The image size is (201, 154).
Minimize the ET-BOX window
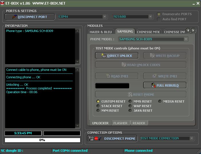pos(194,3)
